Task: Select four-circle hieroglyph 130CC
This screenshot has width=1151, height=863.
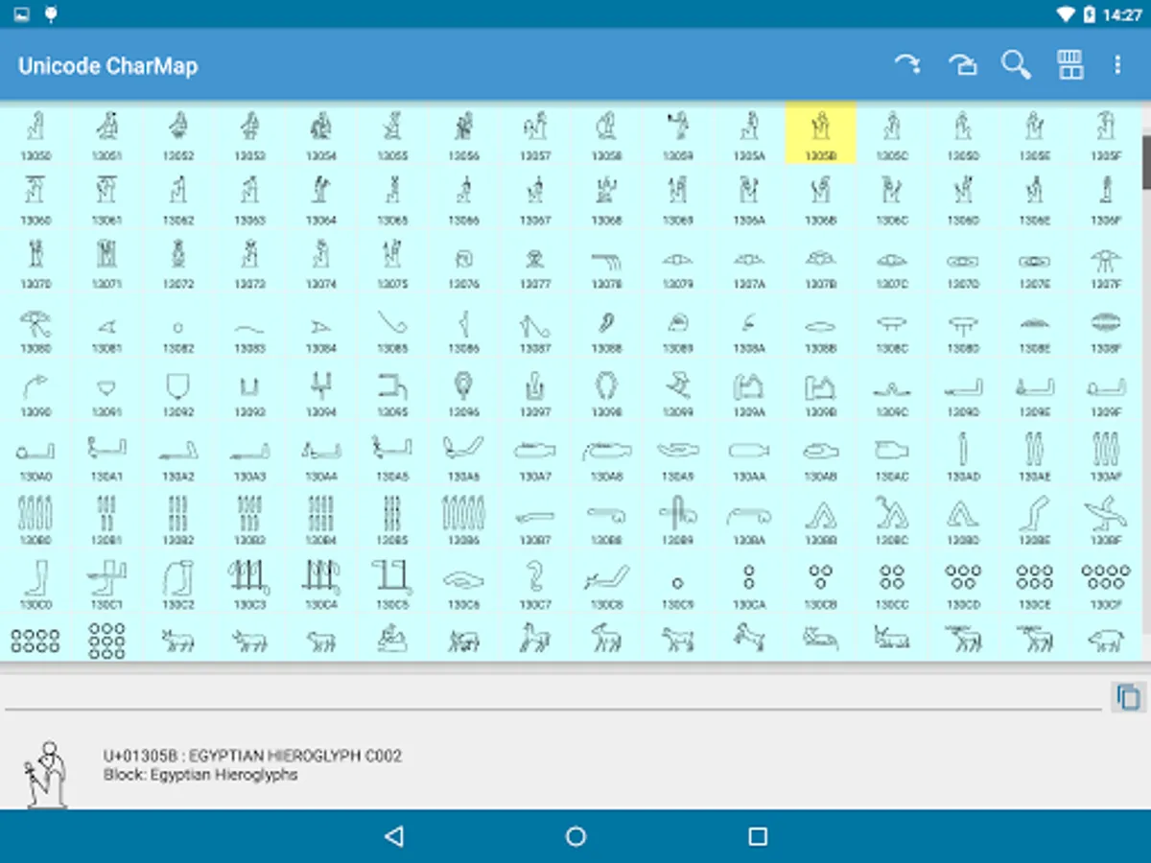Action: [892, 583]
